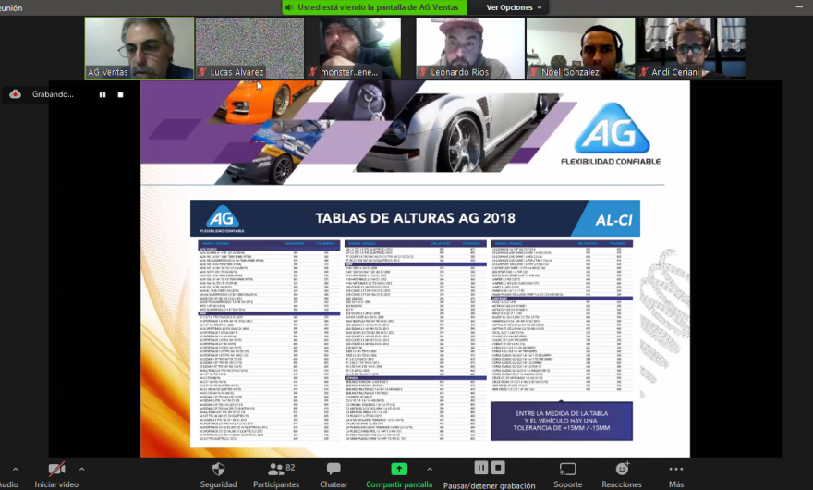Viewport: 813px width, 490px height.
Task: Select AG Ventas video thumbnail
Action: point(139,48)
